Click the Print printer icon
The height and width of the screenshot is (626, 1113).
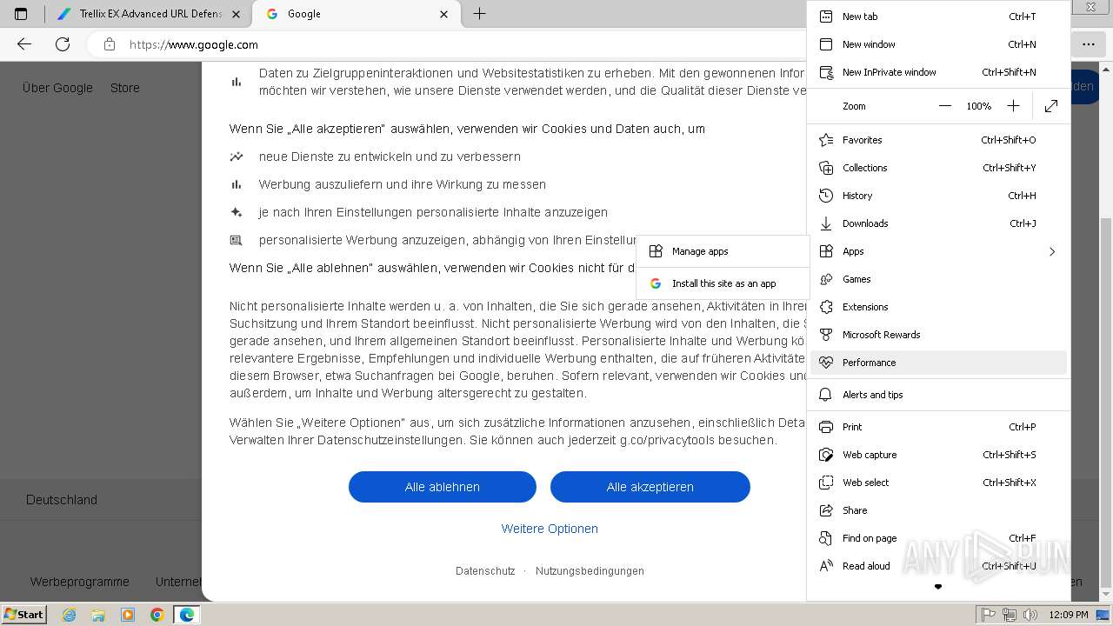tap(826, 427)
